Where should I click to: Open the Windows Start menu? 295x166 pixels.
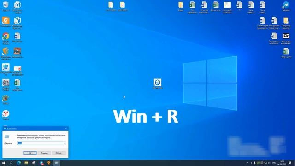click(x=4, y=163)
